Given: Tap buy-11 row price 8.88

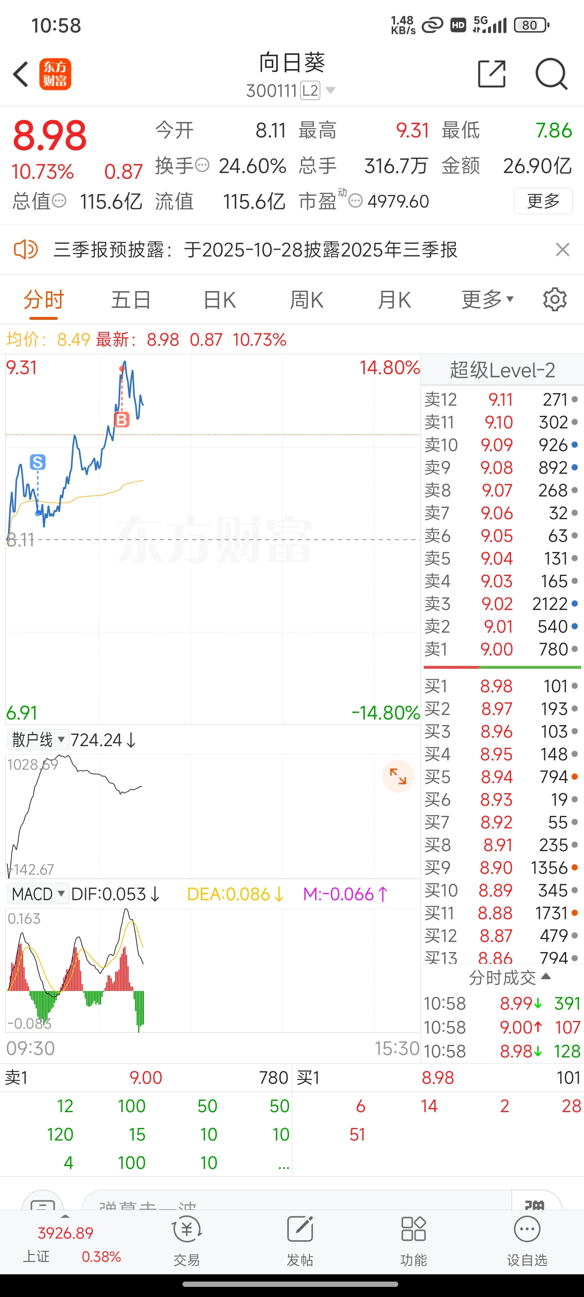Looking at the screenshot, I should [x=495, y=913].
